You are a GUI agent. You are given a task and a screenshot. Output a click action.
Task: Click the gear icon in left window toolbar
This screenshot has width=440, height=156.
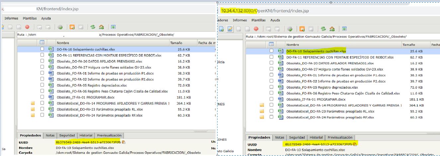(x=60, y=27)
